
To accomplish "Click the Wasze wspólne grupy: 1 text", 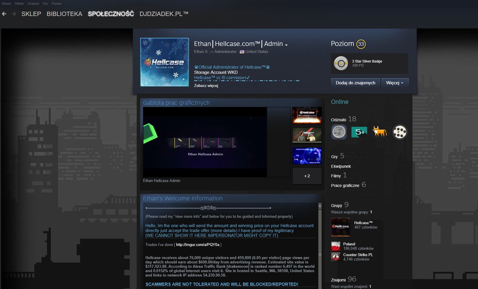I will coord(351,212).
